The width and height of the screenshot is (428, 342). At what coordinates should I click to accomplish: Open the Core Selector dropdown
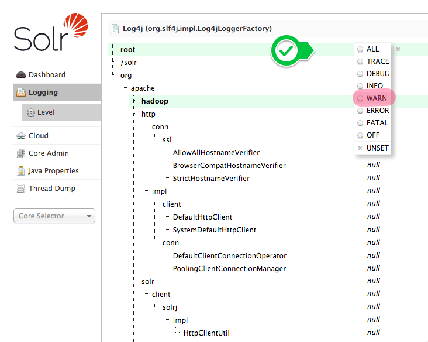coord(54,216)
